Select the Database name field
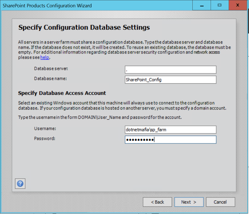This screenshot has width=249, height=214. [x=170, y=80]
